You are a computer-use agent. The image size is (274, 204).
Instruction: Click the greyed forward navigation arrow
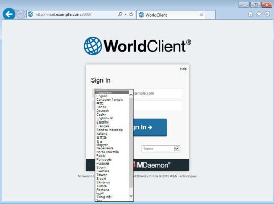[x=21, y=14]
